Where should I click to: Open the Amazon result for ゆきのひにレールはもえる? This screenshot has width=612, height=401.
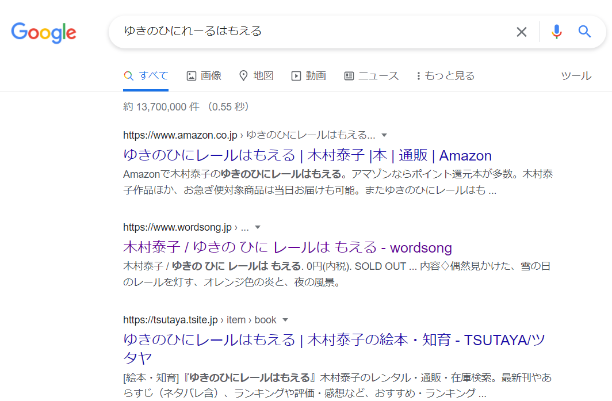tap(307, 155)
